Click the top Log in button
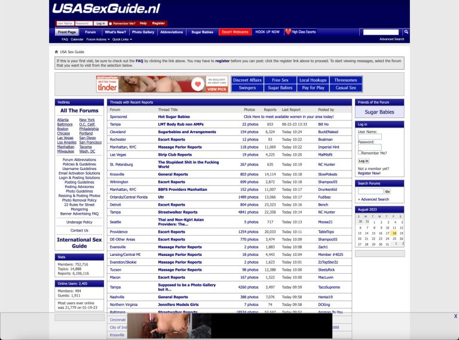 pyautogui.click(x=100, y=23)
